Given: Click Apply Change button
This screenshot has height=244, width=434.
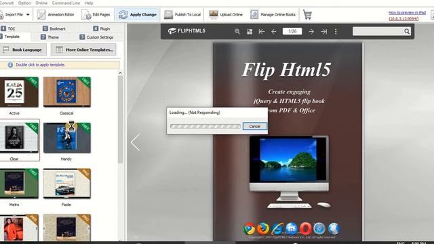Looking at the screenshot, I should click(138, 15).
